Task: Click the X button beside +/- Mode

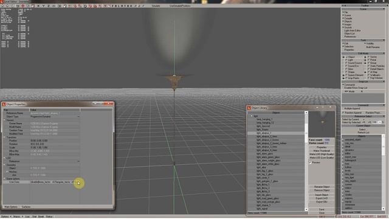Action: pyautogui.click(x=362, y=91)
